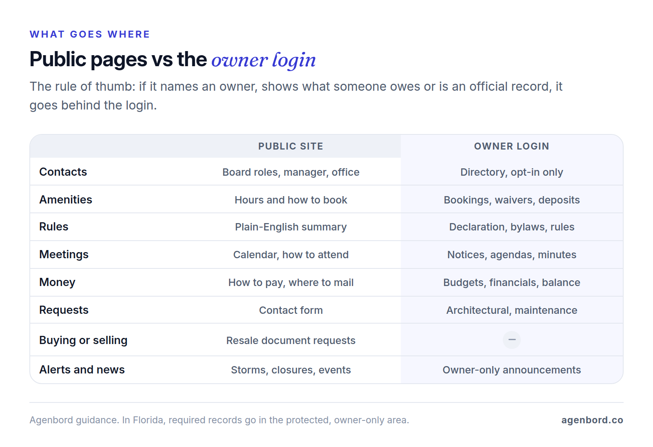Click the Buying or selling row label

pyautogui.click(x=83, y=340)
